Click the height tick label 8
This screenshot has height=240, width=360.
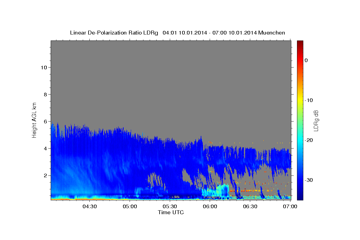[45, 94]
